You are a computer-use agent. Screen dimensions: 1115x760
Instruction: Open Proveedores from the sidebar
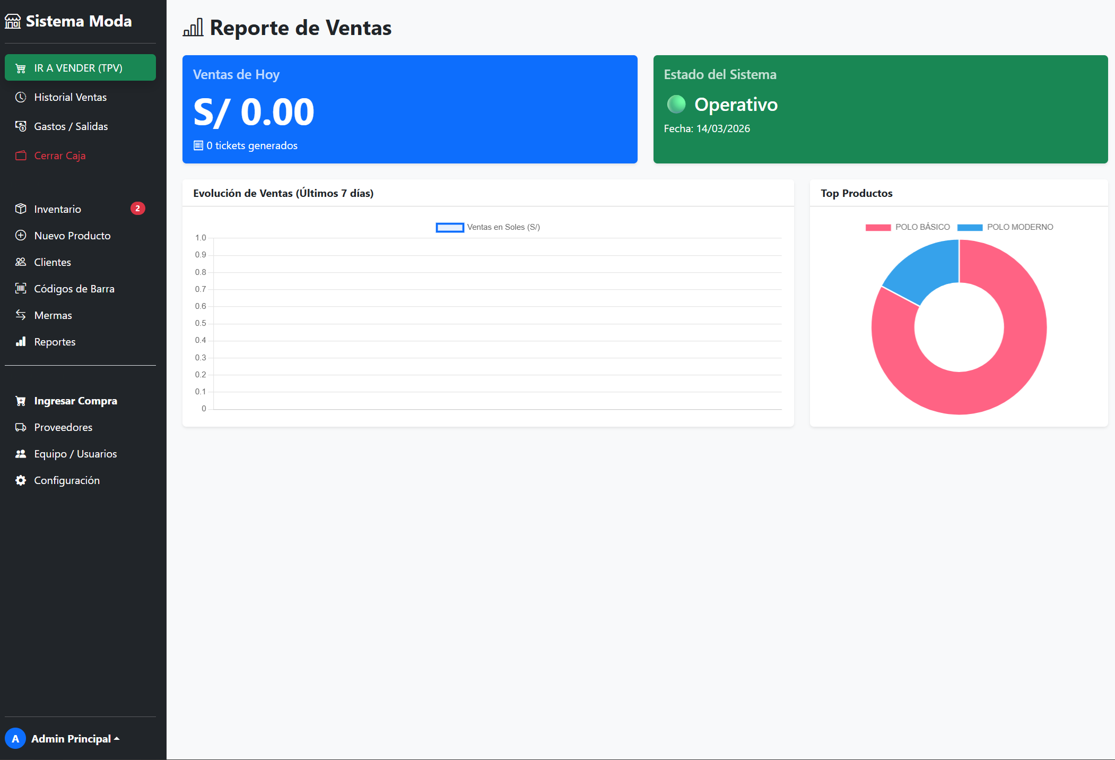(63, 427)
